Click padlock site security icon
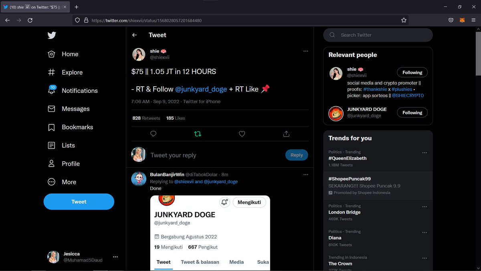This screenshot has height=271, width=481. click(86, 20)
